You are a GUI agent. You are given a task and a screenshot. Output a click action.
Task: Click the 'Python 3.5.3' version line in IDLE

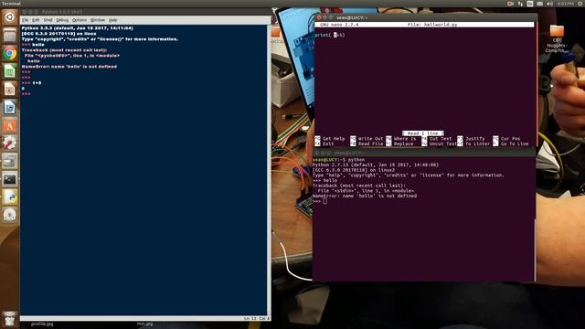tap(77, 28)
